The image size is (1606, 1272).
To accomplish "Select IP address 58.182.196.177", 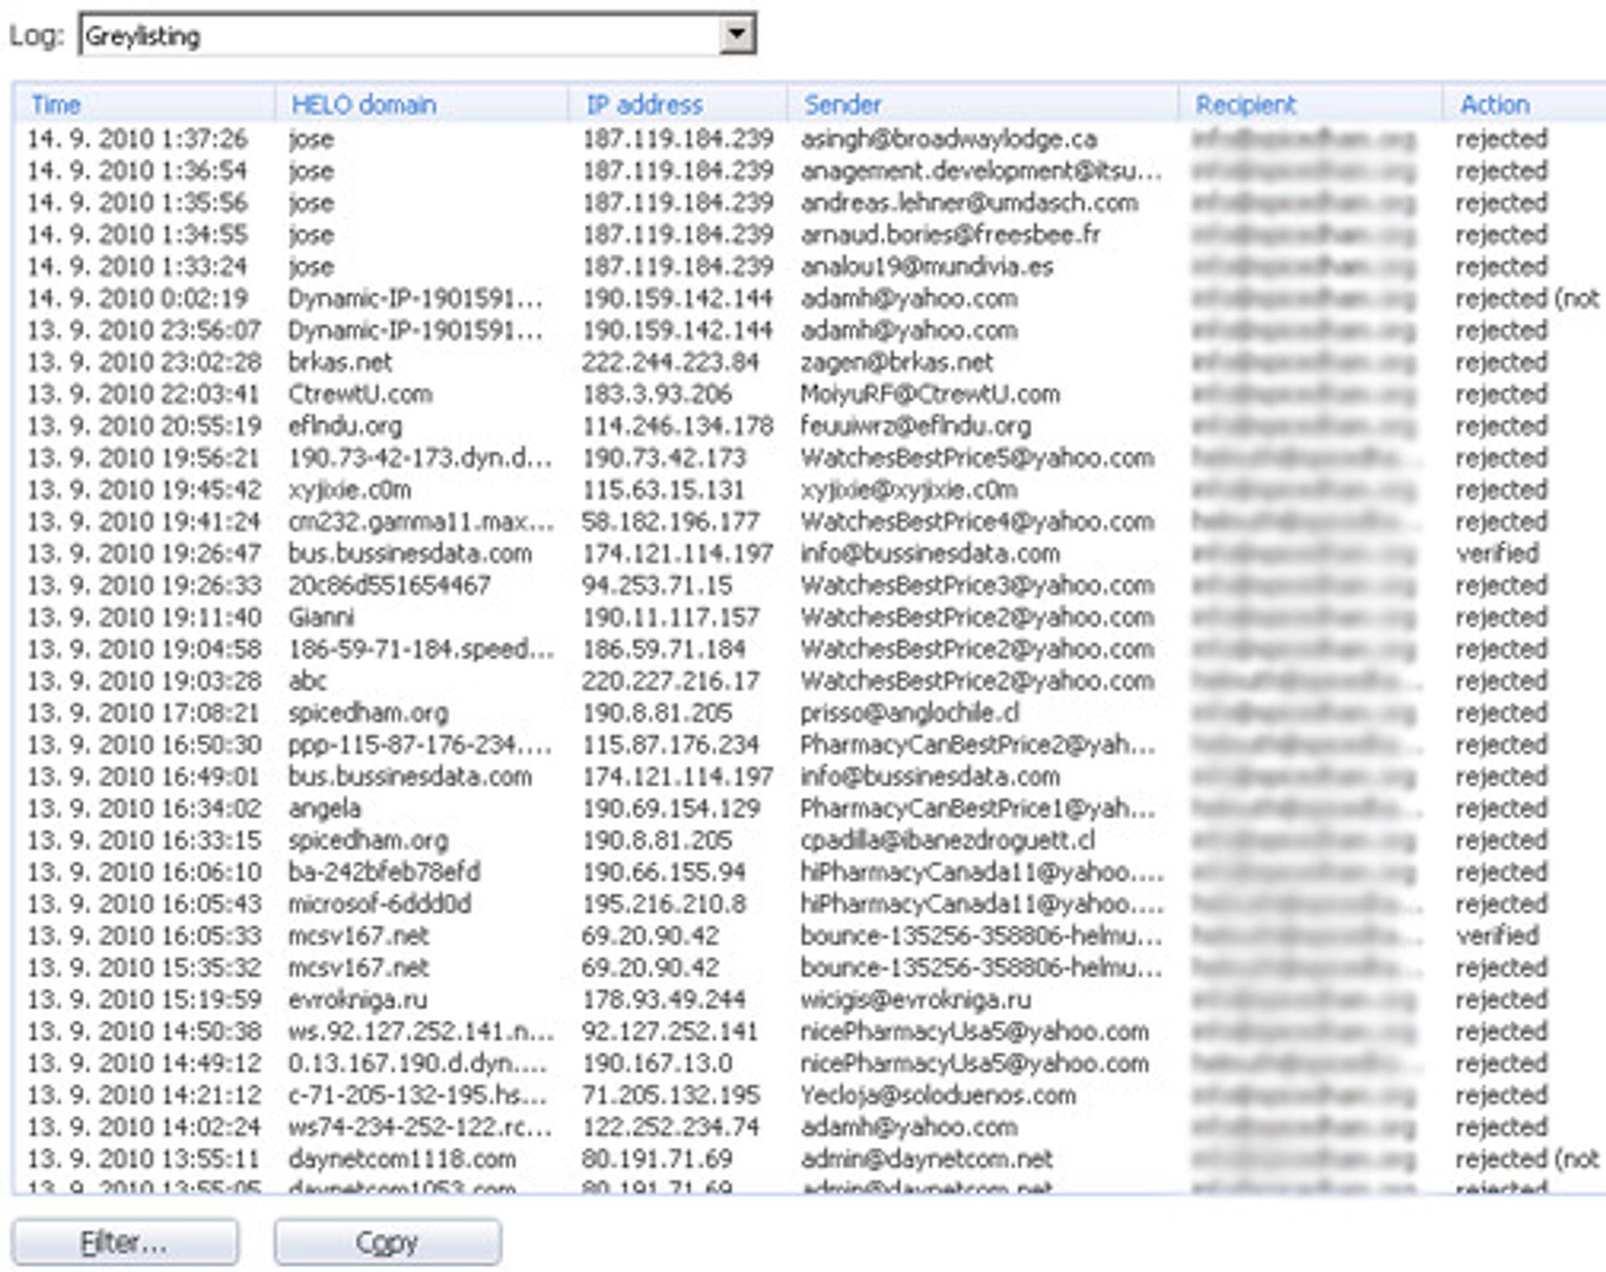I will click(671, 521).
